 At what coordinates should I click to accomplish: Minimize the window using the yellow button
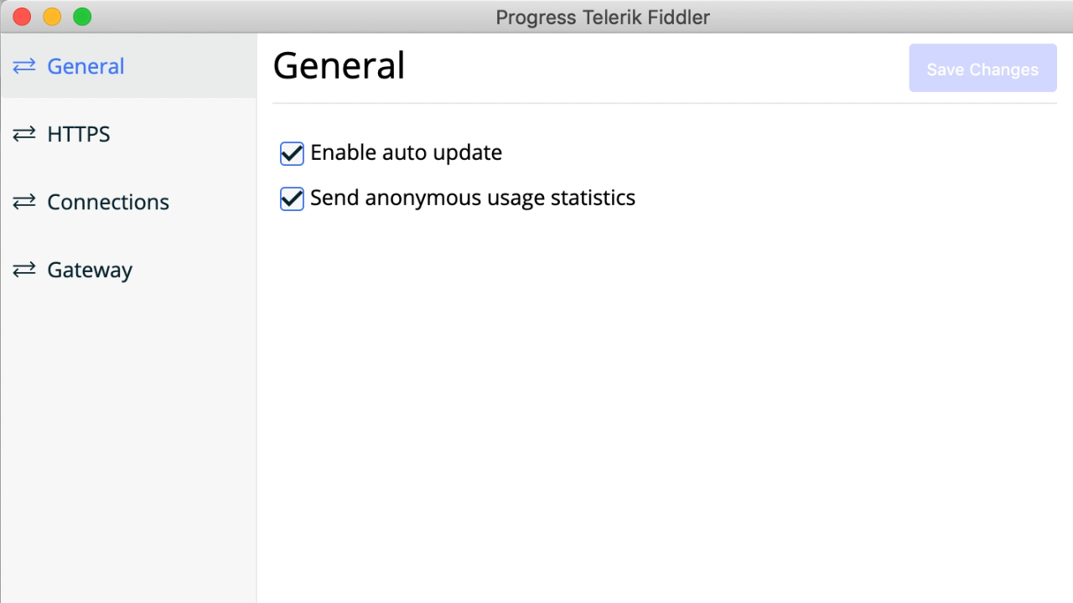pyautogui.click(x=52, y=17)
